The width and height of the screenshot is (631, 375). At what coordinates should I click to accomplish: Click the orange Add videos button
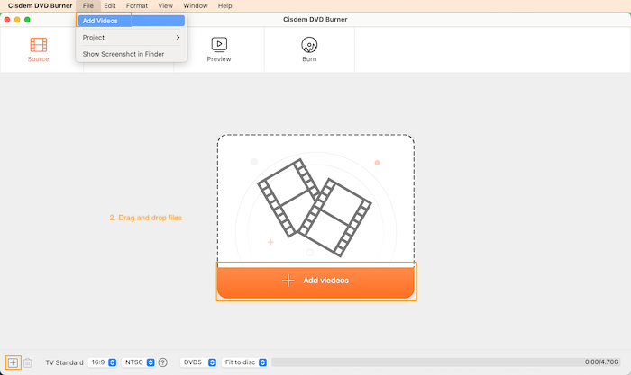coord(315,281)
